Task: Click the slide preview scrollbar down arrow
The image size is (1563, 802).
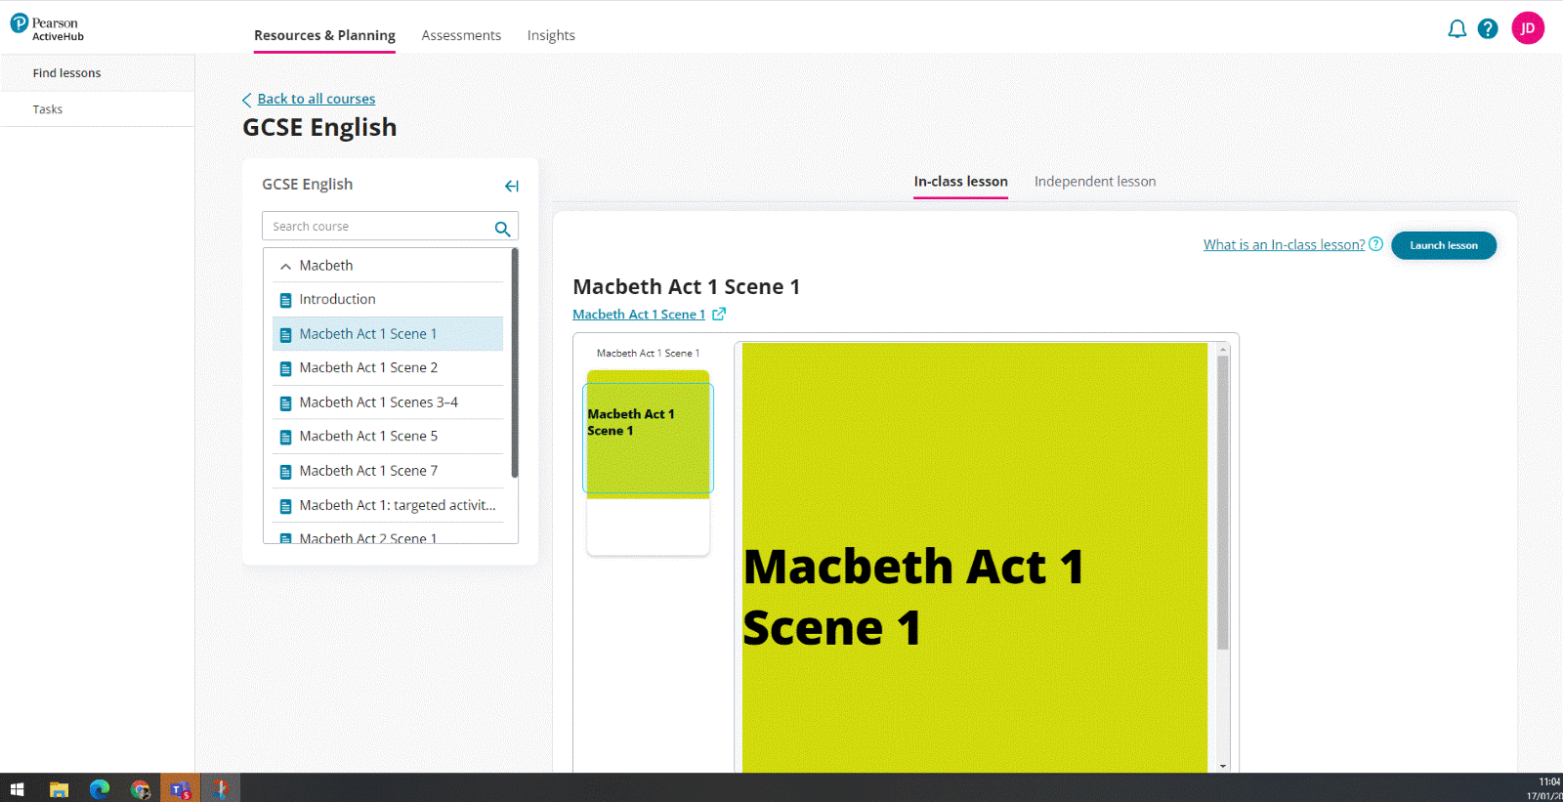Action: [x=1222, y=766]
